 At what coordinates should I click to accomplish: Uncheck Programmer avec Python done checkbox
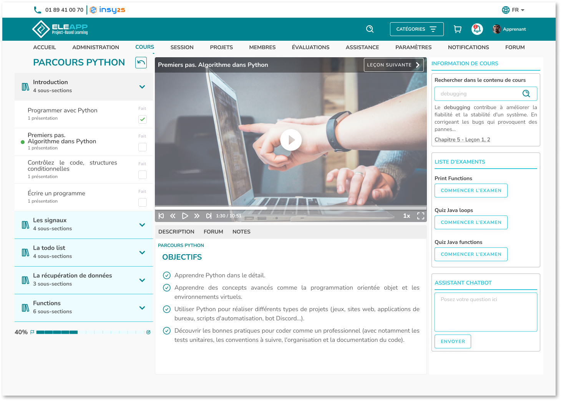143,119
